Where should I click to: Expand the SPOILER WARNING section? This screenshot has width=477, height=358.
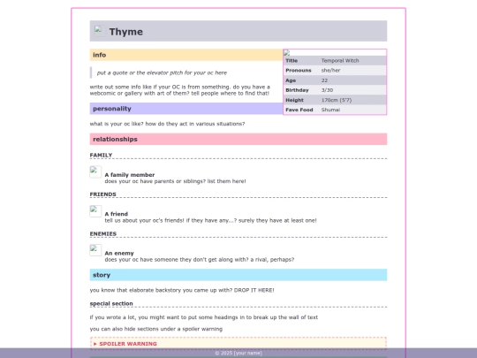(x=238, y=344)
